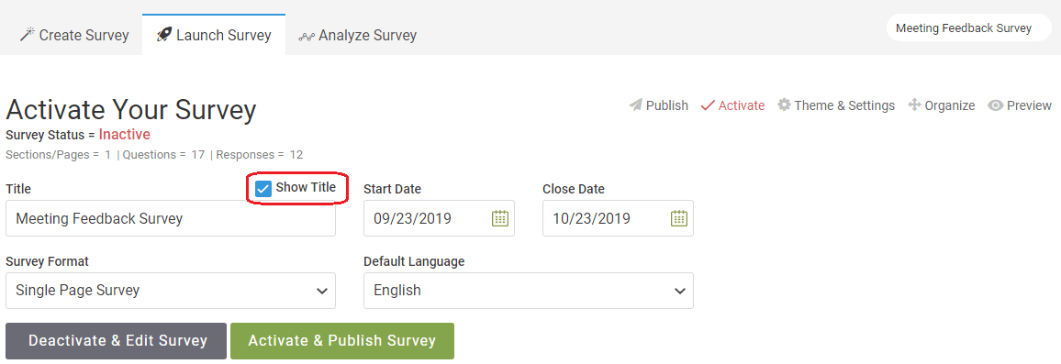Click the Start Date input field
Viewport: 1061px width, 364px height.
439,218
